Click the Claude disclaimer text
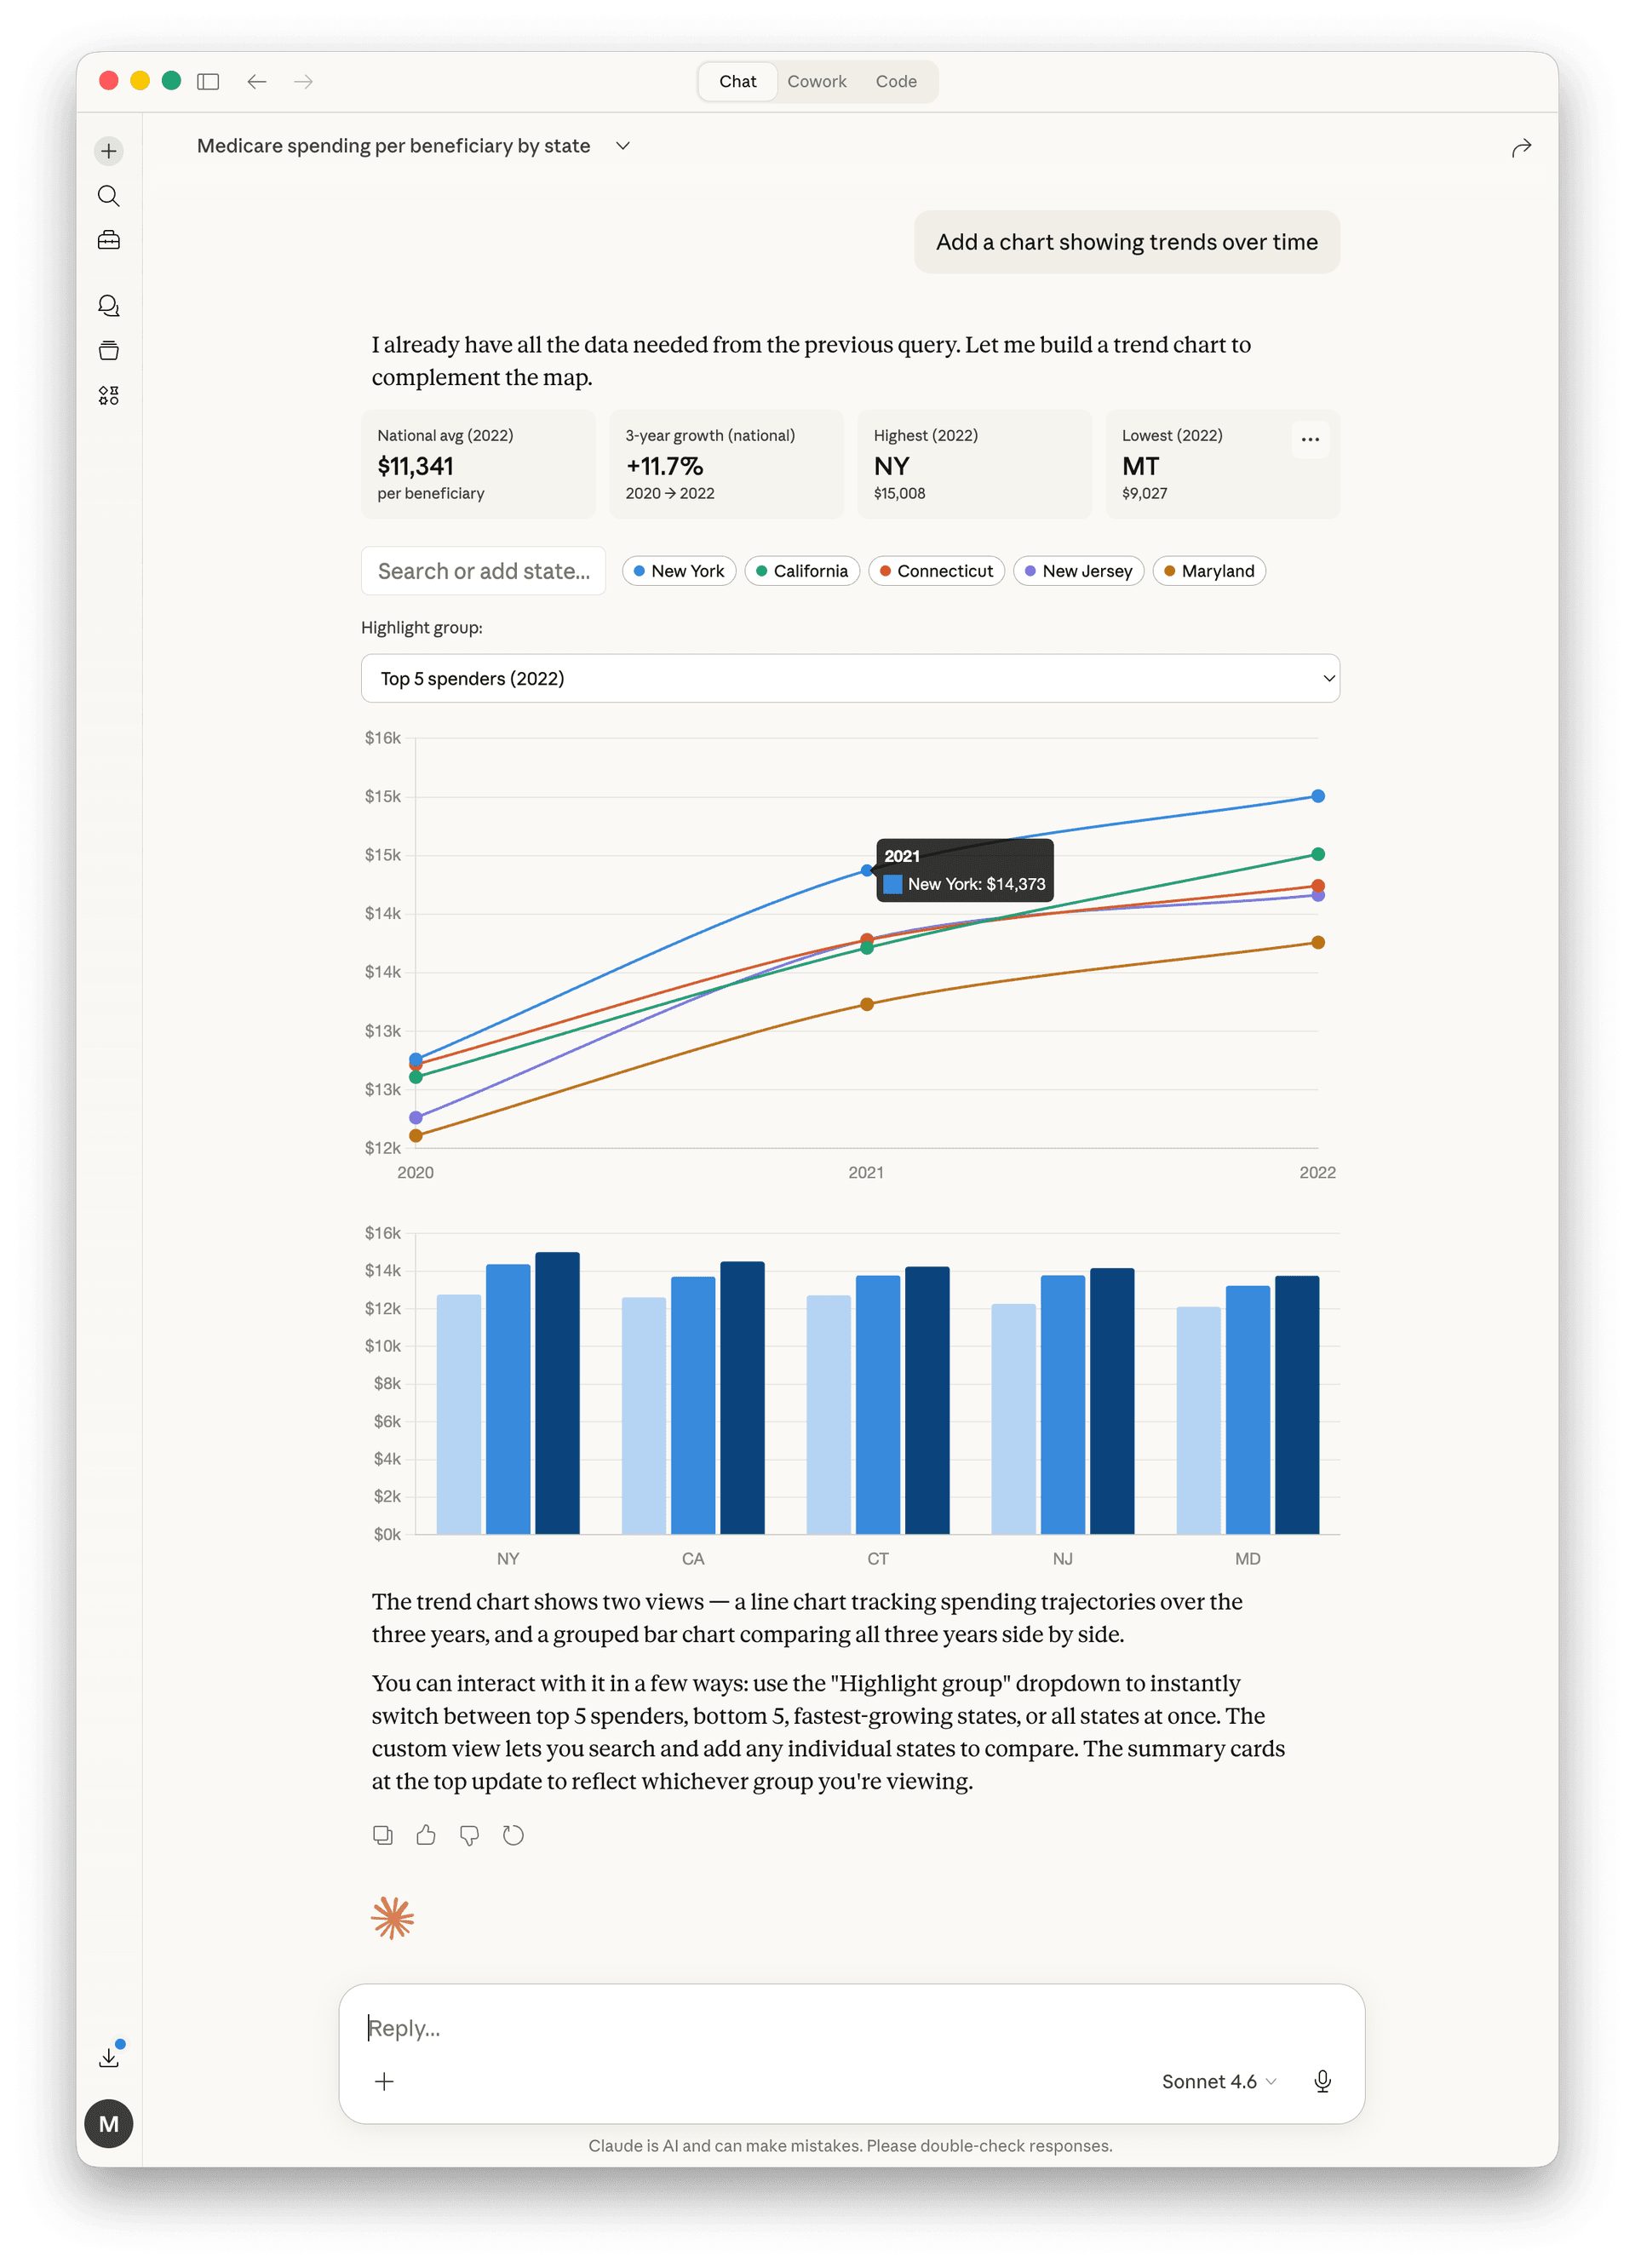The height and width of the screenshot is (2268, 1635). (850, 2145)
